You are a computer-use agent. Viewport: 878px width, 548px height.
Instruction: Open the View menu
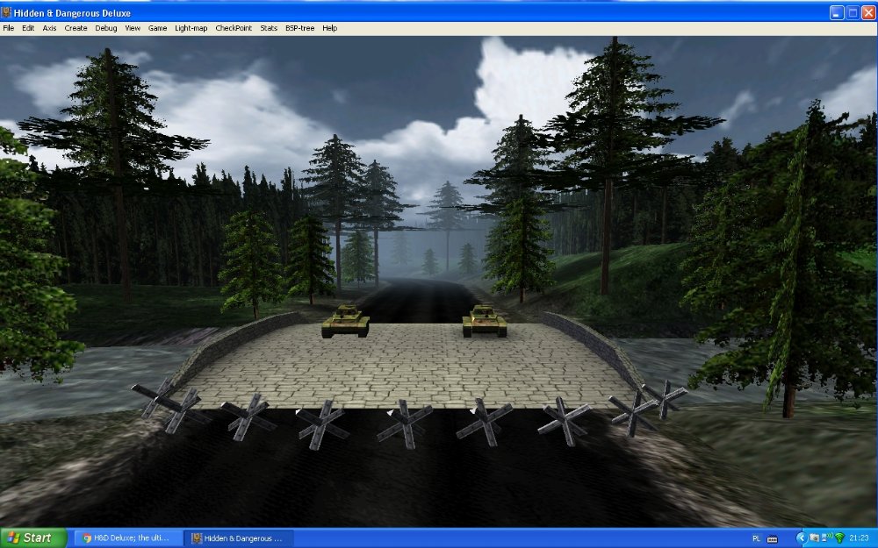(133, 28)
